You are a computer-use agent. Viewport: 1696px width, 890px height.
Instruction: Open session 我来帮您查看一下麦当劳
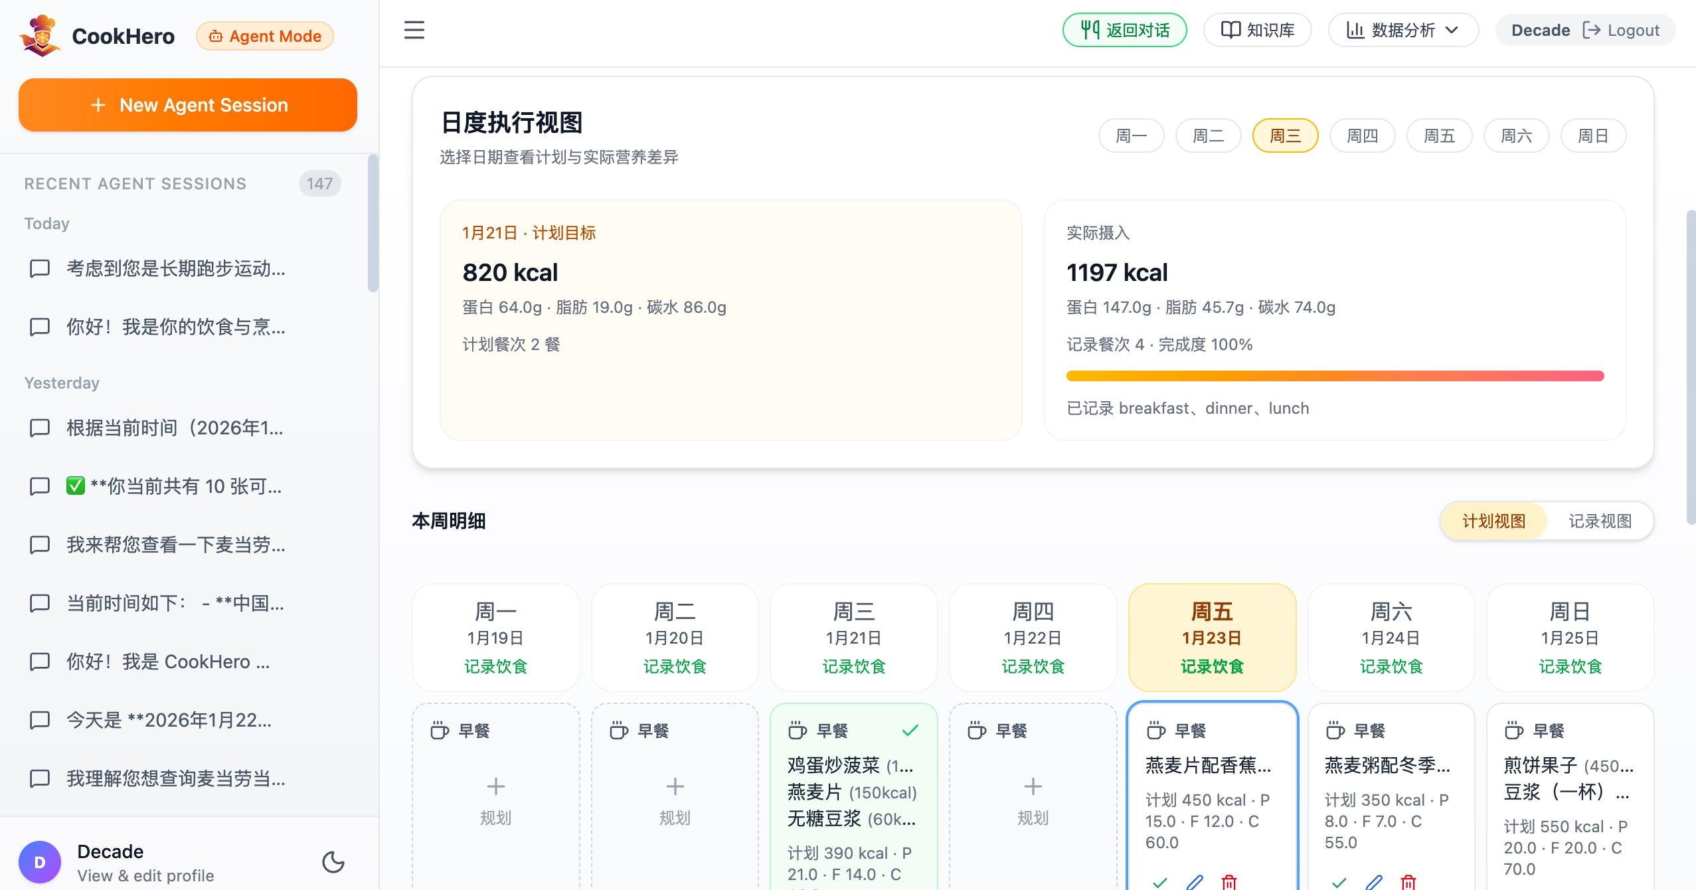point(175,545)
